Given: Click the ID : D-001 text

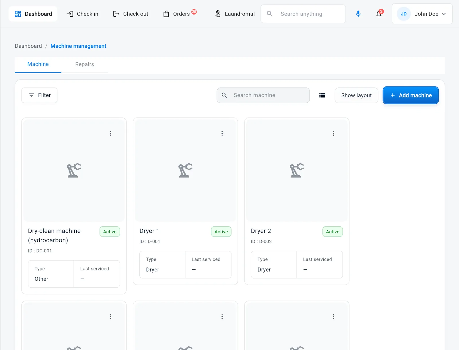Looking at the screenshot, I should (x=150, y=242).
